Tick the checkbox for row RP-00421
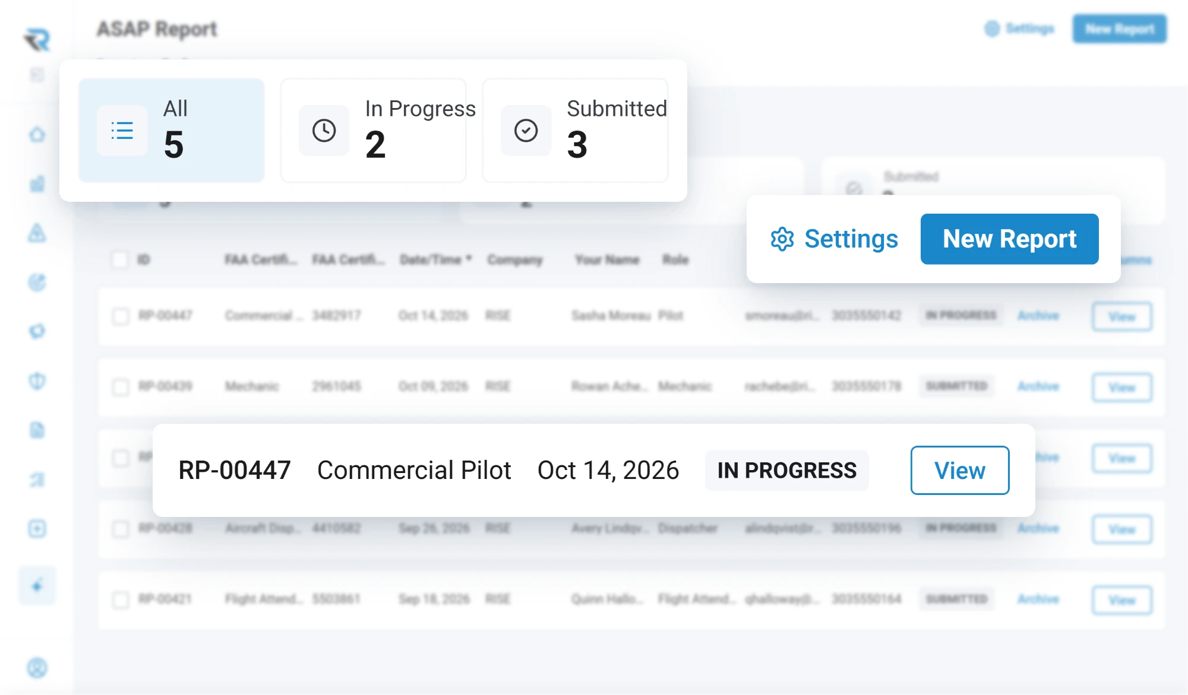 (x=121, y=599)
